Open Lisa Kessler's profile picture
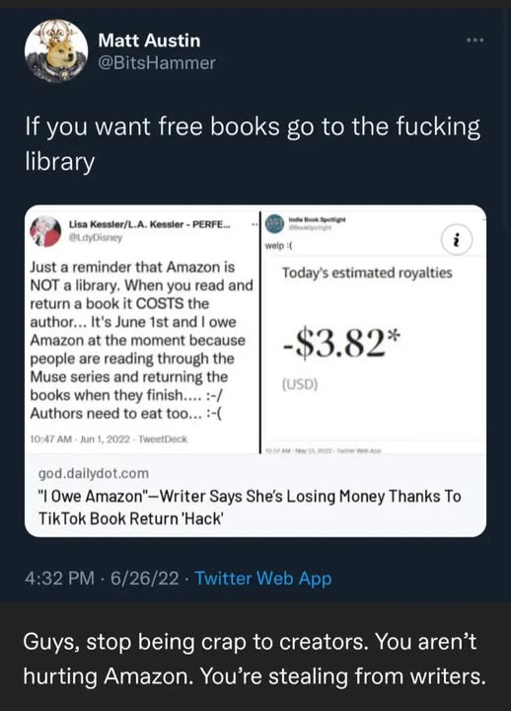511x711 pixels. click(45, 231)
